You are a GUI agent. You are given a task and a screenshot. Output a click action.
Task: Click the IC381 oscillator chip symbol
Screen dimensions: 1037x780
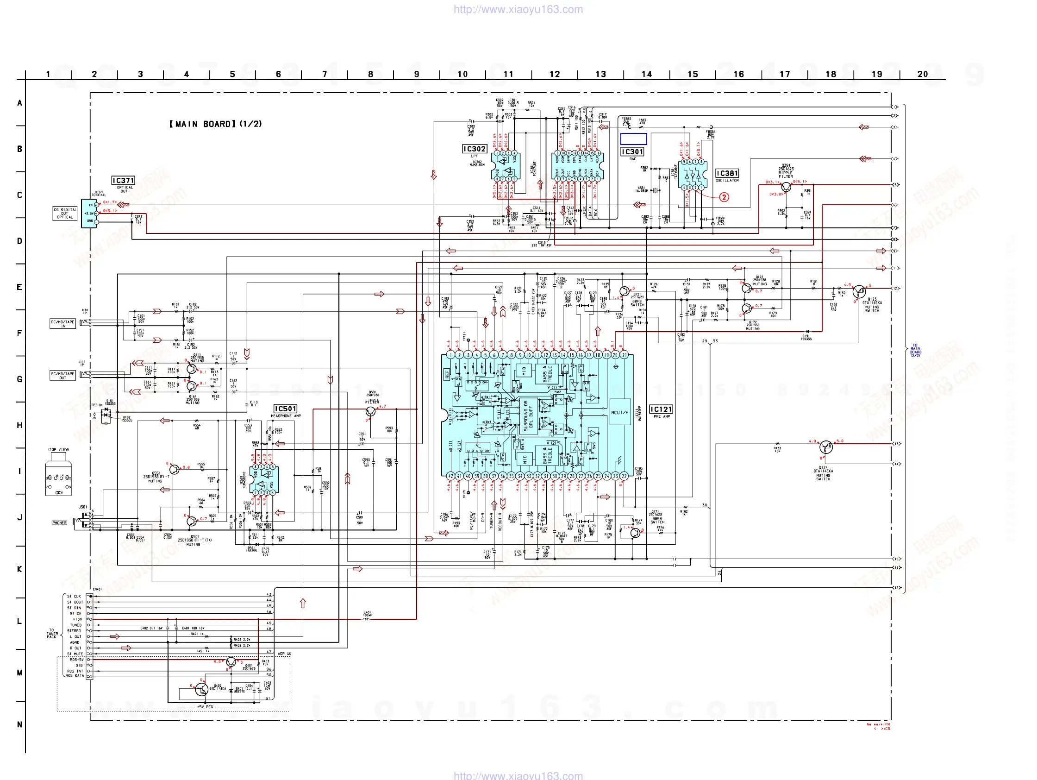pyautogui.click(x=693, y=175)
